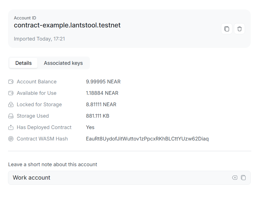Click the contract-example.lantstool.testnet account name

tap(67, 25)
